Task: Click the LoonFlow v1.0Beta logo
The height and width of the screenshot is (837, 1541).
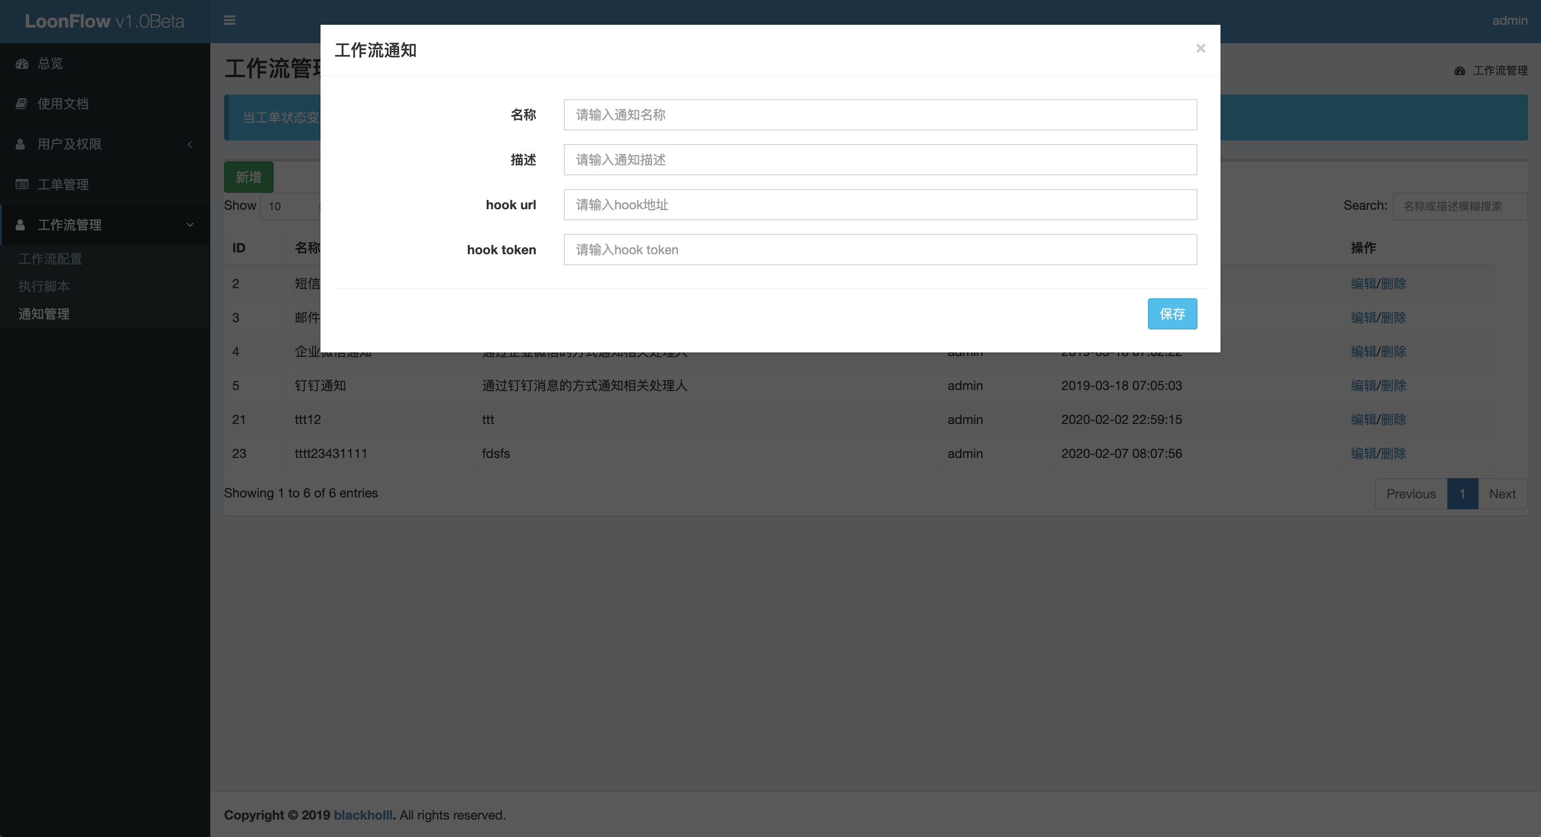Action: pyautogui.click(x=105, y=21)
